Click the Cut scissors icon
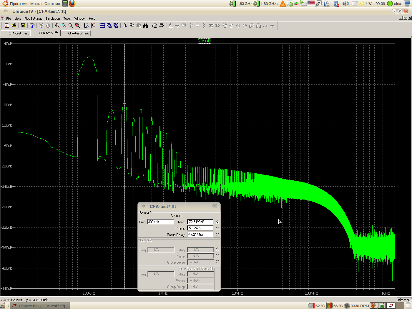The height and width of the screenshot is (309, 412). [x=125, y=26]
